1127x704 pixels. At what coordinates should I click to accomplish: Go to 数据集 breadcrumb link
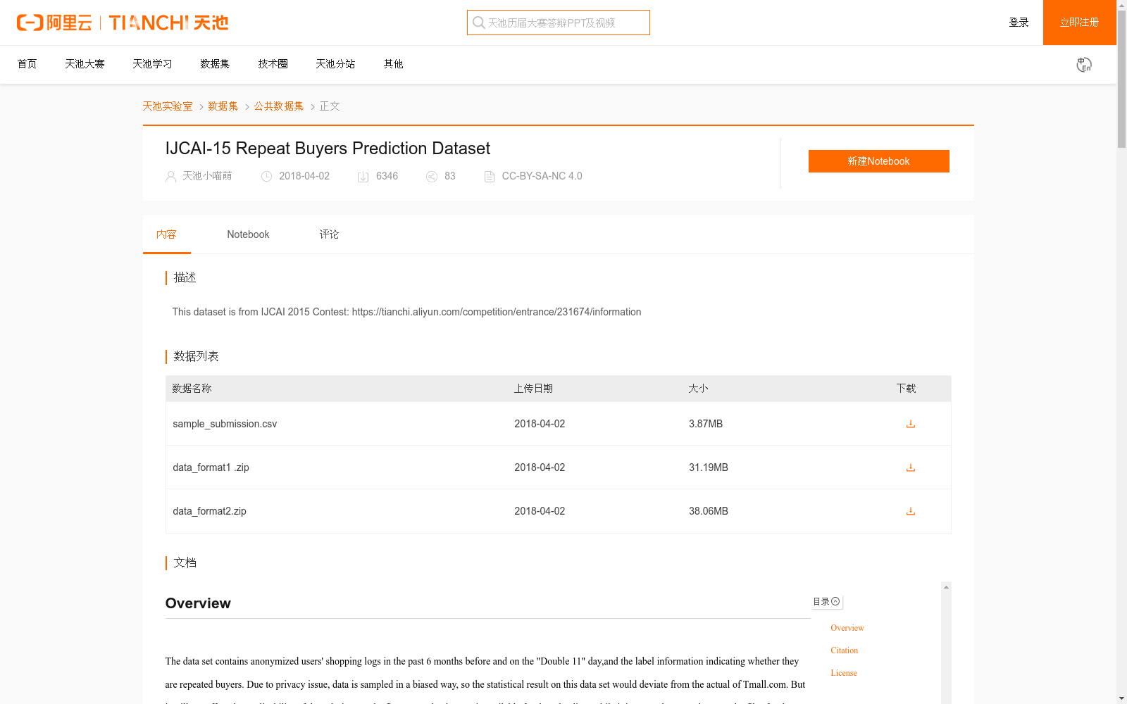(223, 106)
